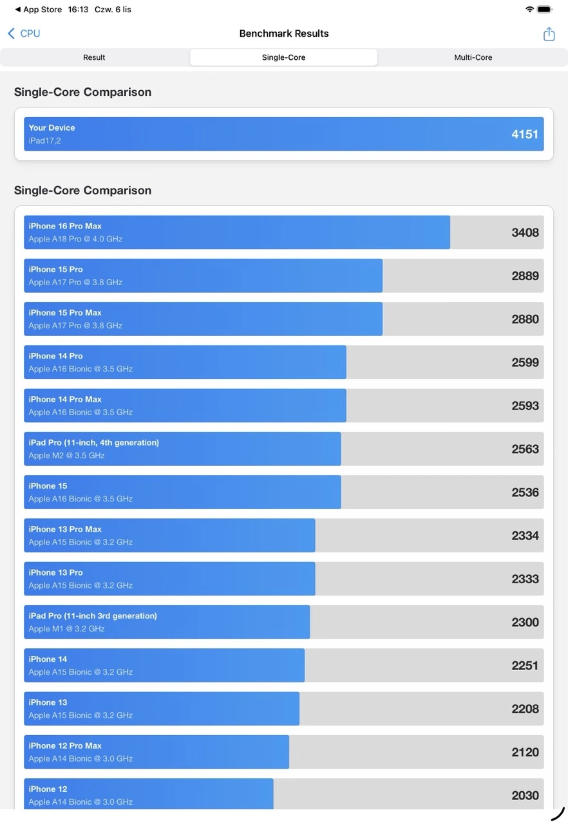Tap the iPhone 13 score 2208 row
This screenshot has width=568, height=824.
coord(283,708)
